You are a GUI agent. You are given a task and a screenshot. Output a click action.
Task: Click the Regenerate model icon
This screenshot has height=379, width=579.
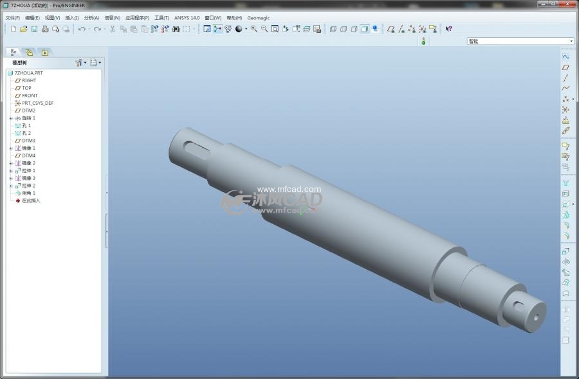(x=154, y=29)
